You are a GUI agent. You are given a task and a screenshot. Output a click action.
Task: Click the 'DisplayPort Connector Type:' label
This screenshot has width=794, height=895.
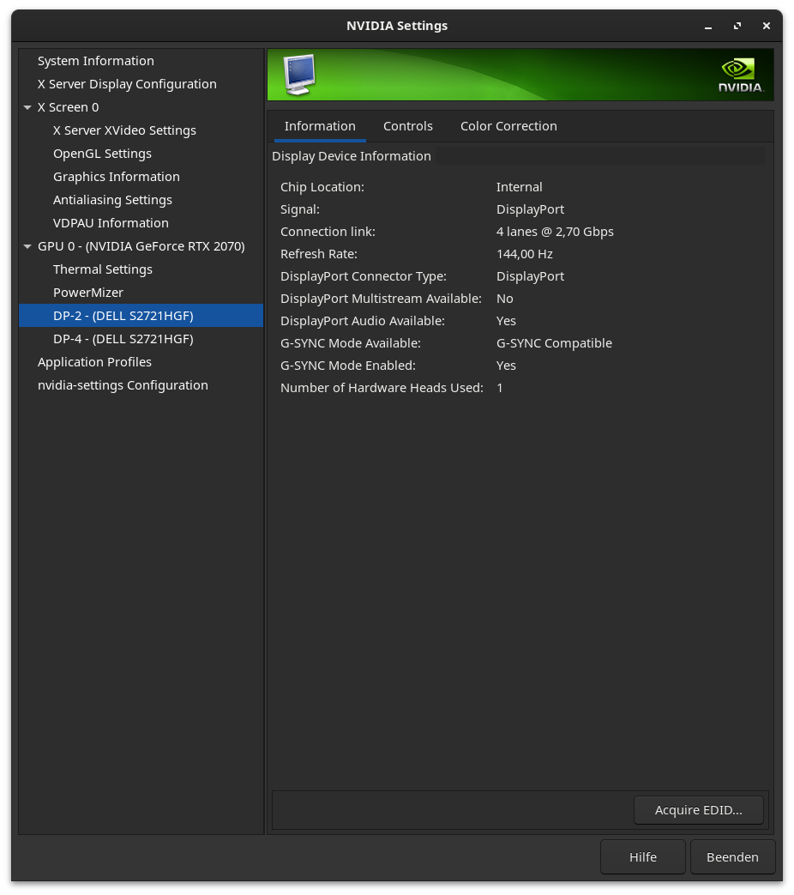(x=364, y=276)
